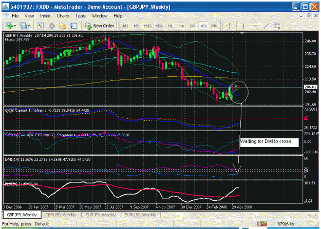Click the New Chart toolbar icon
Image resolution: width=321 pixels, height=229 pixels.
pyautogui.click(x=9, y=26)
